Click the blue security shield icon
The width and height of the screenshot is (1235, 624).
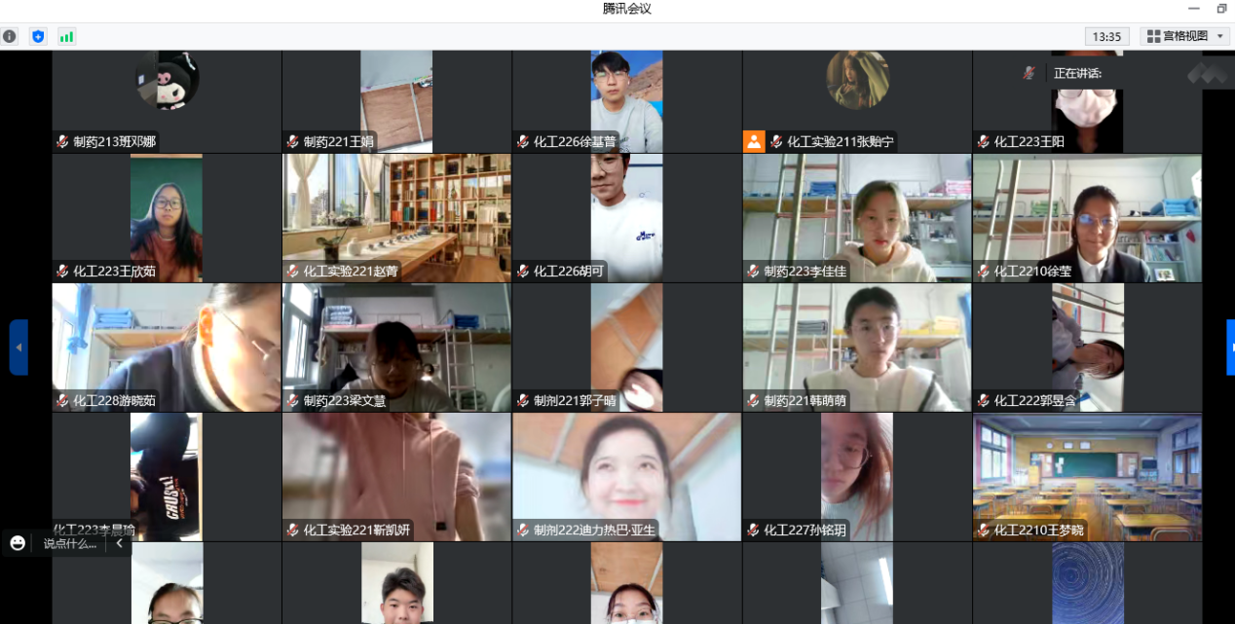click(38, 36)
